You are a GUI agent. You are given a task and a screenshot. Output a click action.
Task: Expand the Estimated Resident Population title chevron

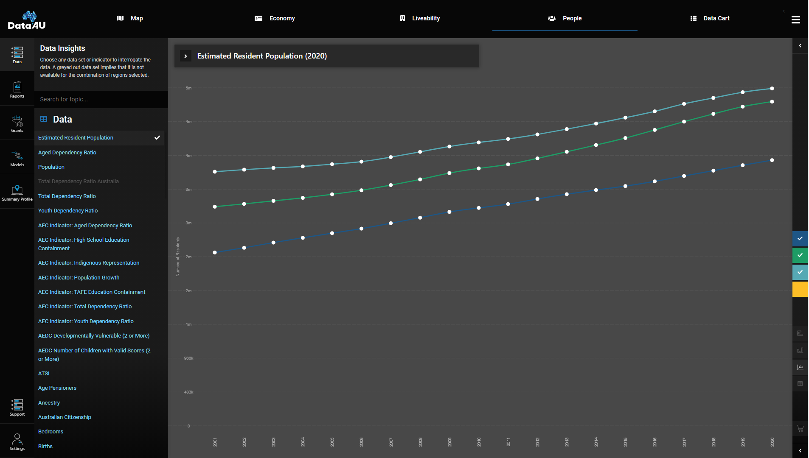coord(185,56)
